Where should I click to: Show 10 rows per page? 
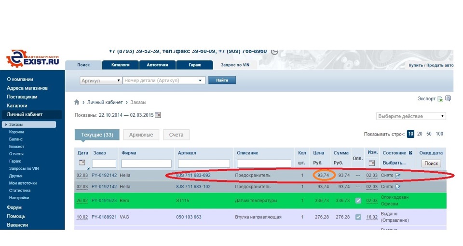pyautogui.click(x=410, y=134)
